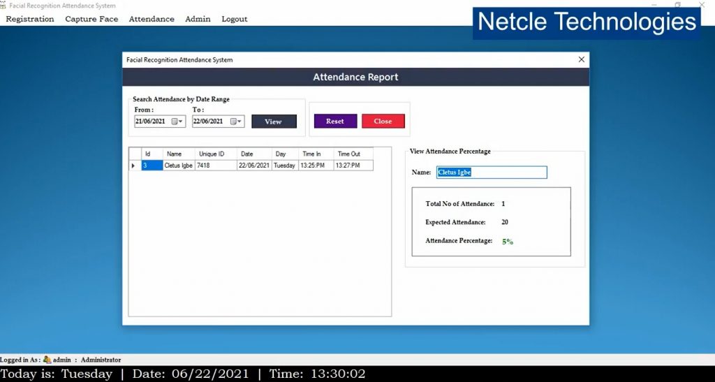715x382 pixels.
Task: Select the Tuesday cell in the table
Action: pyautogui.click(x=286, y=166)
